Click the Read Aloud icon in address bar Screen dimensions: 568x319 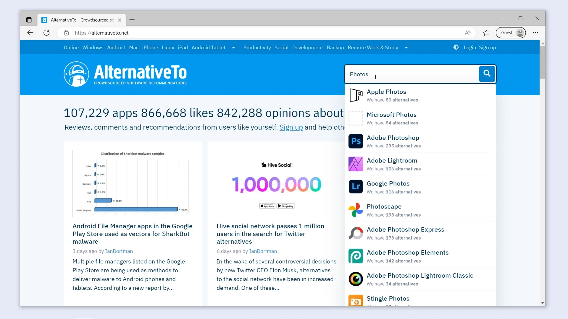click(x=467, y=33)
